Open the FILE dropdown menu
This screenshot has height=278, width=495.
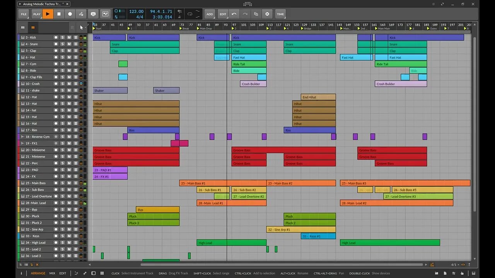tap(24, 14)
